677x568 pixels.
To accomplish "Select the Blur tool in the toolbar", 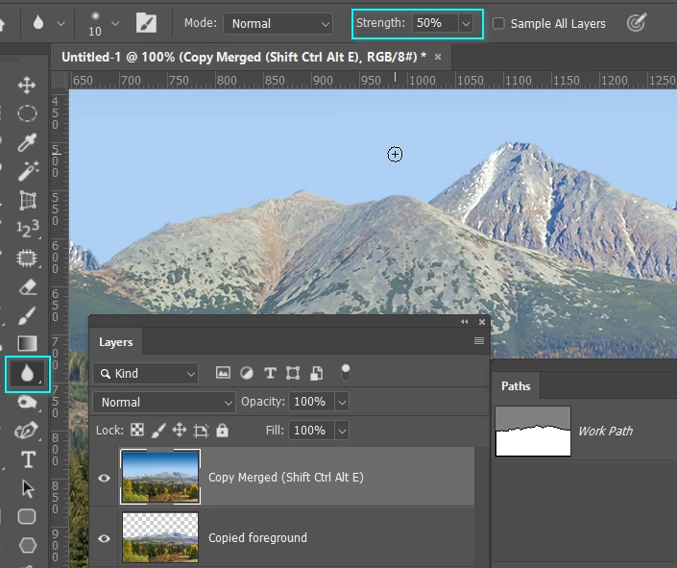I will click(27, 373).
